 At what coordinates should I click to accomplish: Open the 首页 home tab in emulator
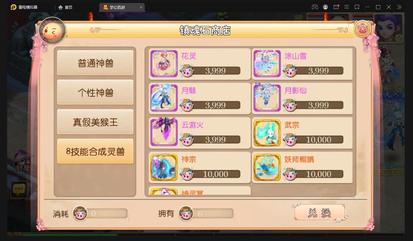point(65,7)
